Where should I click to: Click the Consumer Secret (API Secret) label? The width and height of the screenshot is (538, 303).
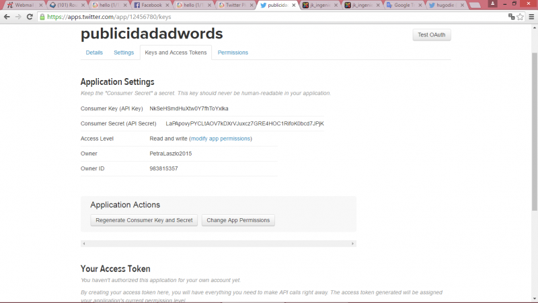[118, 124]
